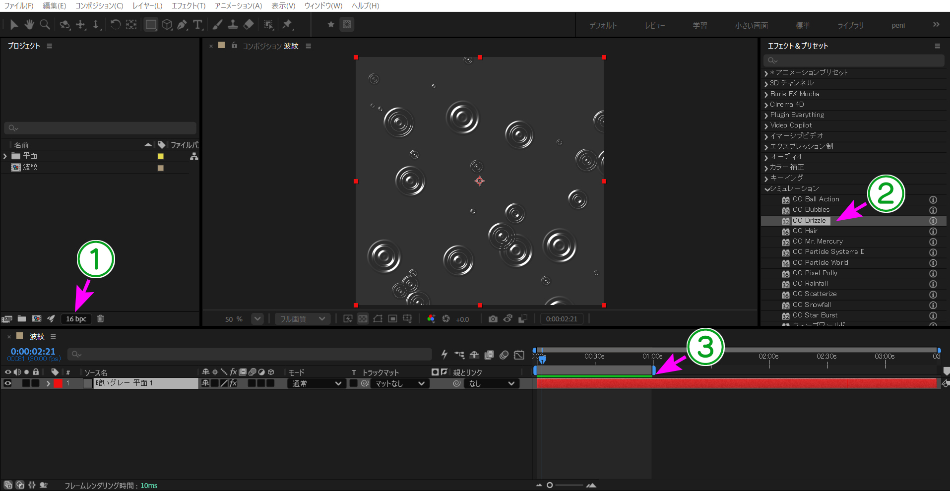
Task: Click the viewer timecode 0:00:02:21 button
Action: (562, 319)
